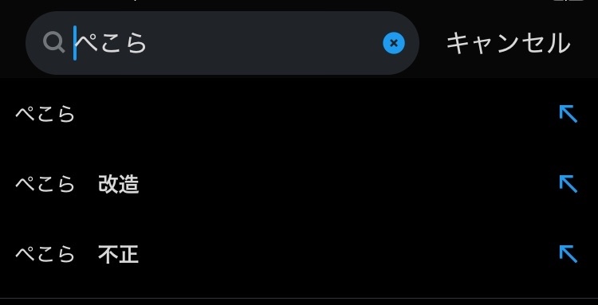This screenshot has height=305, width=598.
Task: Choose the ぺこら 改造 suggestion
Action: click(299, 184)
